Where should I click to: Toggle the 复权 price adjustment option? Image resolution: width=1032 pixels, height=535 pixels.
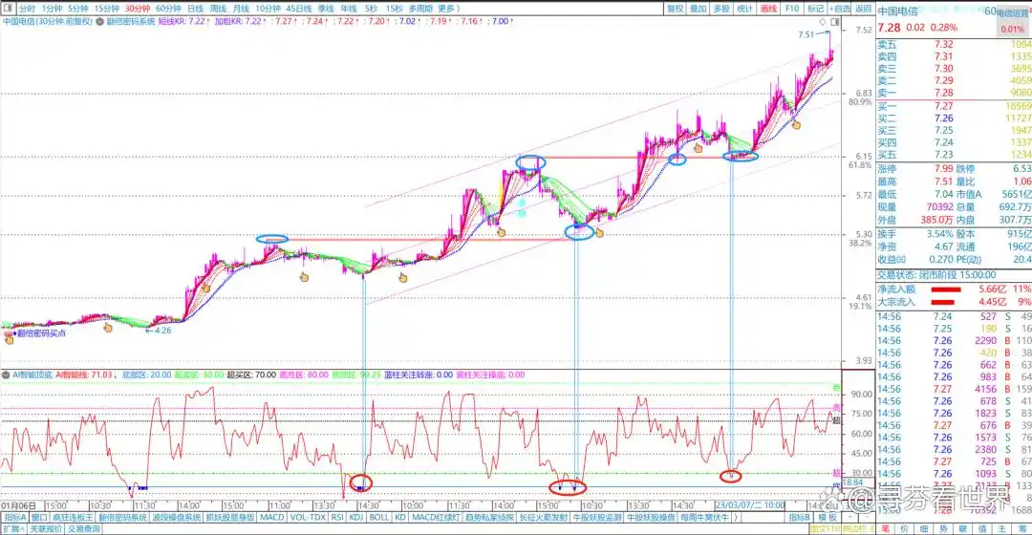tap(675, 8)
